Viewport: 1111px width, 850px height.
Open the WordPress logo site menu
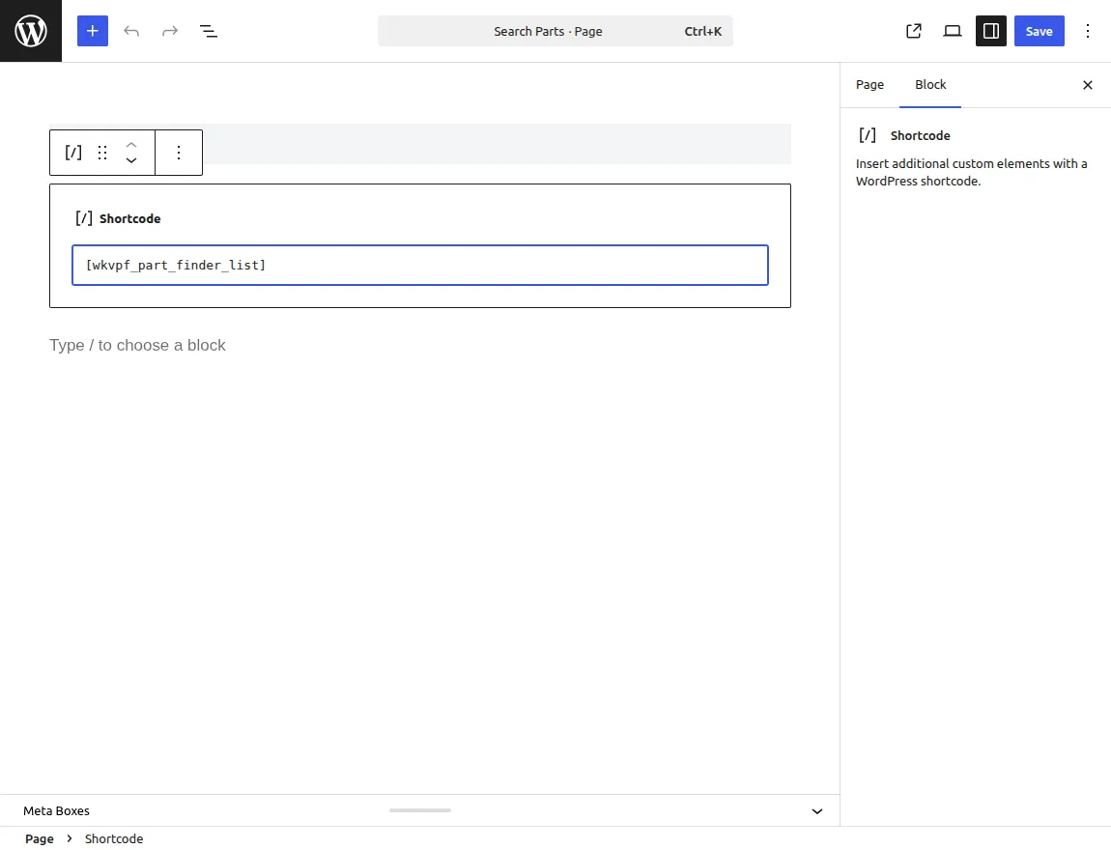(31, 31)
